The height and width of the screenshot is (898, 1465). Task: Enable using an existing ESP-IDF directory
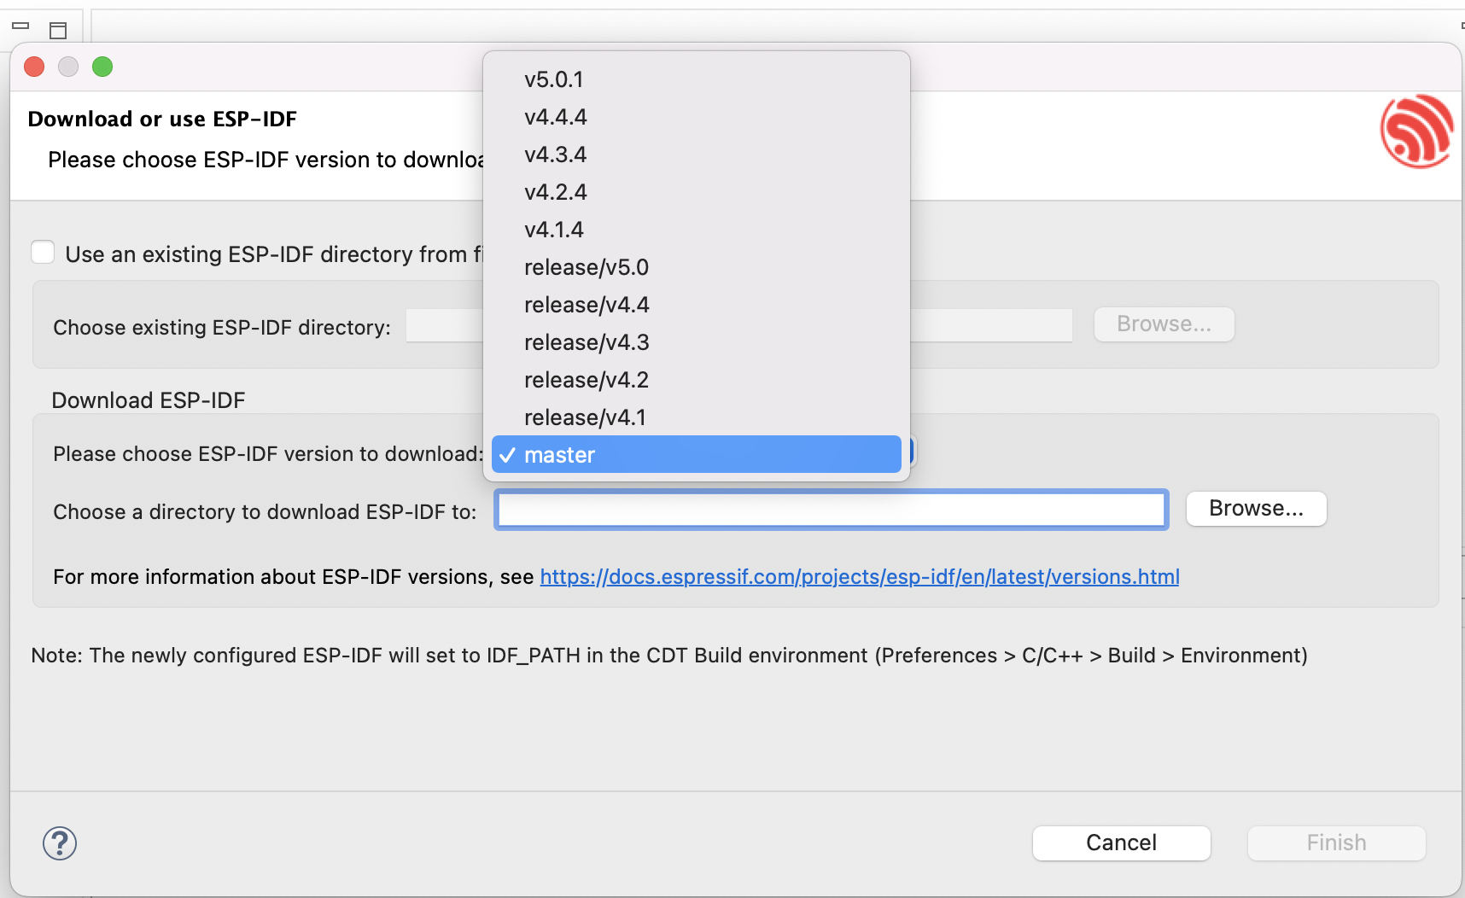[43, 252]
